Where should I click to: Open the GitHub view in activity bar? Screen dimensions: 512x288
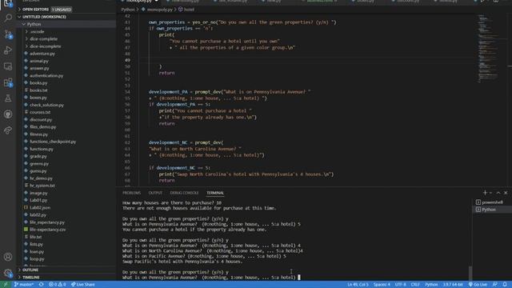8,114
